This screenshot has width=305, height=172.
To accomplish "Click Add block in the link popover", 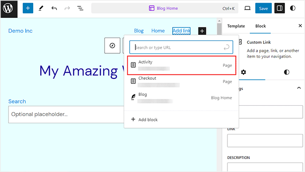I will point(144,120).
